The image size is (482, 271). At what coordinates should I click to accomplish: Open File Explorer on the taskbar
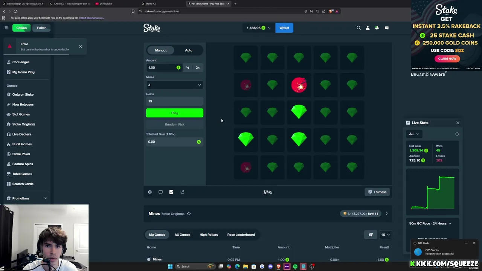(x=246, y=266)
